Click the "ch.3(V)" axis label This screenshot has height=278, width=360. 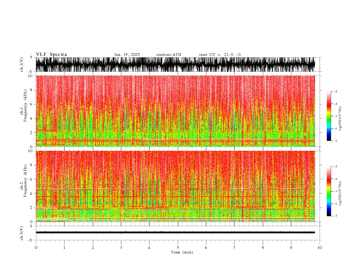(22, 233)
